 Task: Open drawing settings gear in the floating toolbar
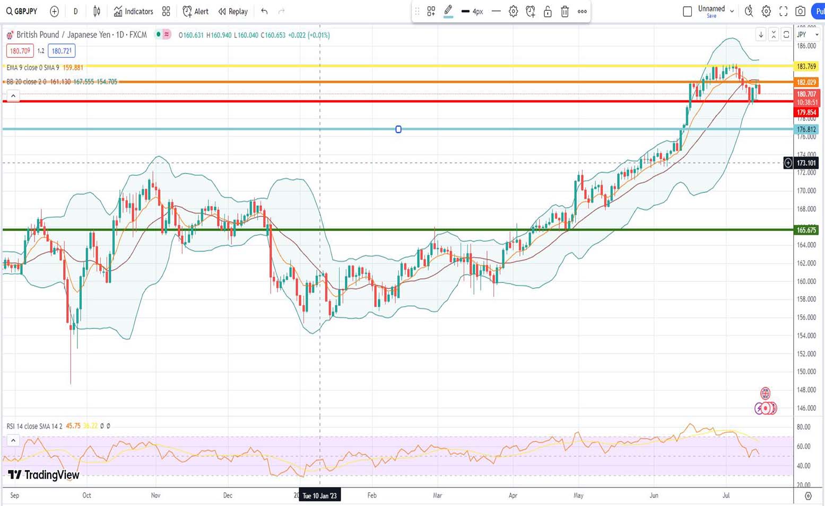pyautogui.click(x=513, y=11)
